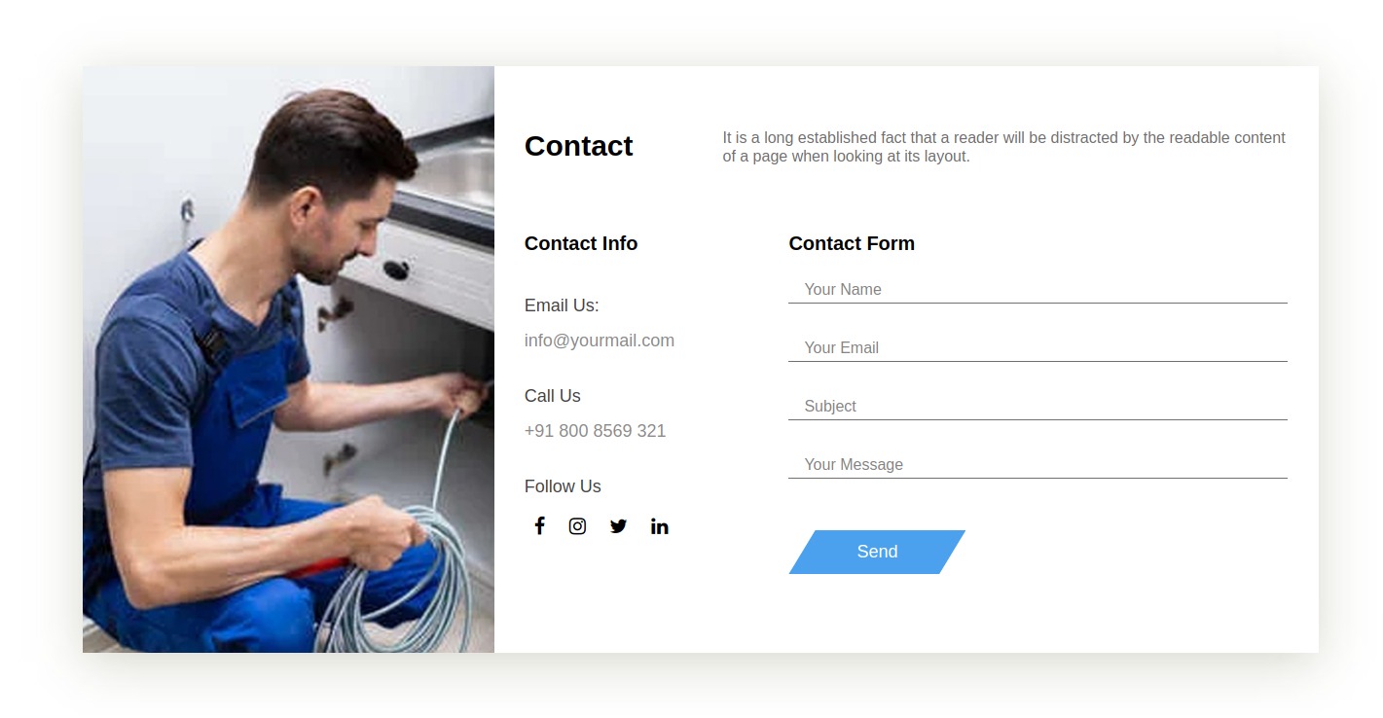Click the main Contact heading
1383x718 pixels.
click(578, 146)
